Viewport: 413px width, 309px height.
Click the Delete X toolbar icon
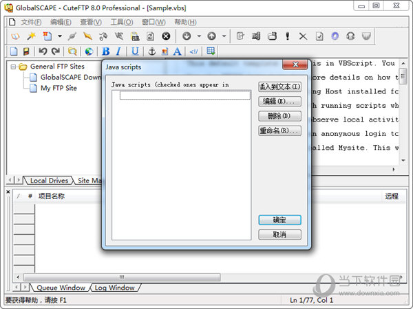303,36
